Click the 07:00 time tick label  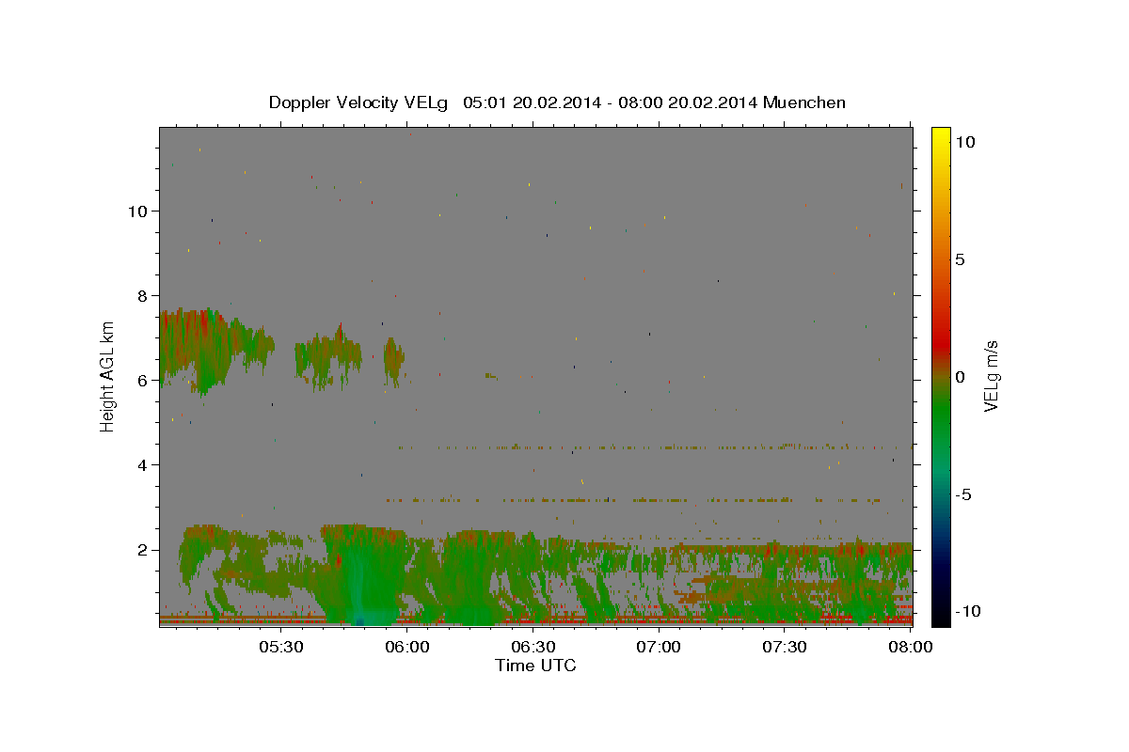tap(659, 647)
